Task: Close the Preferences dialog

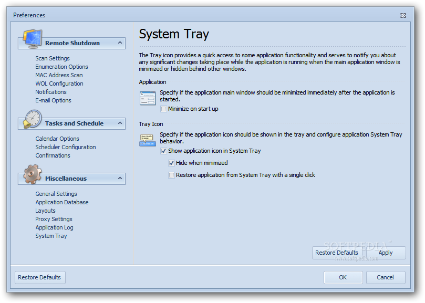Action: (403, 15)
